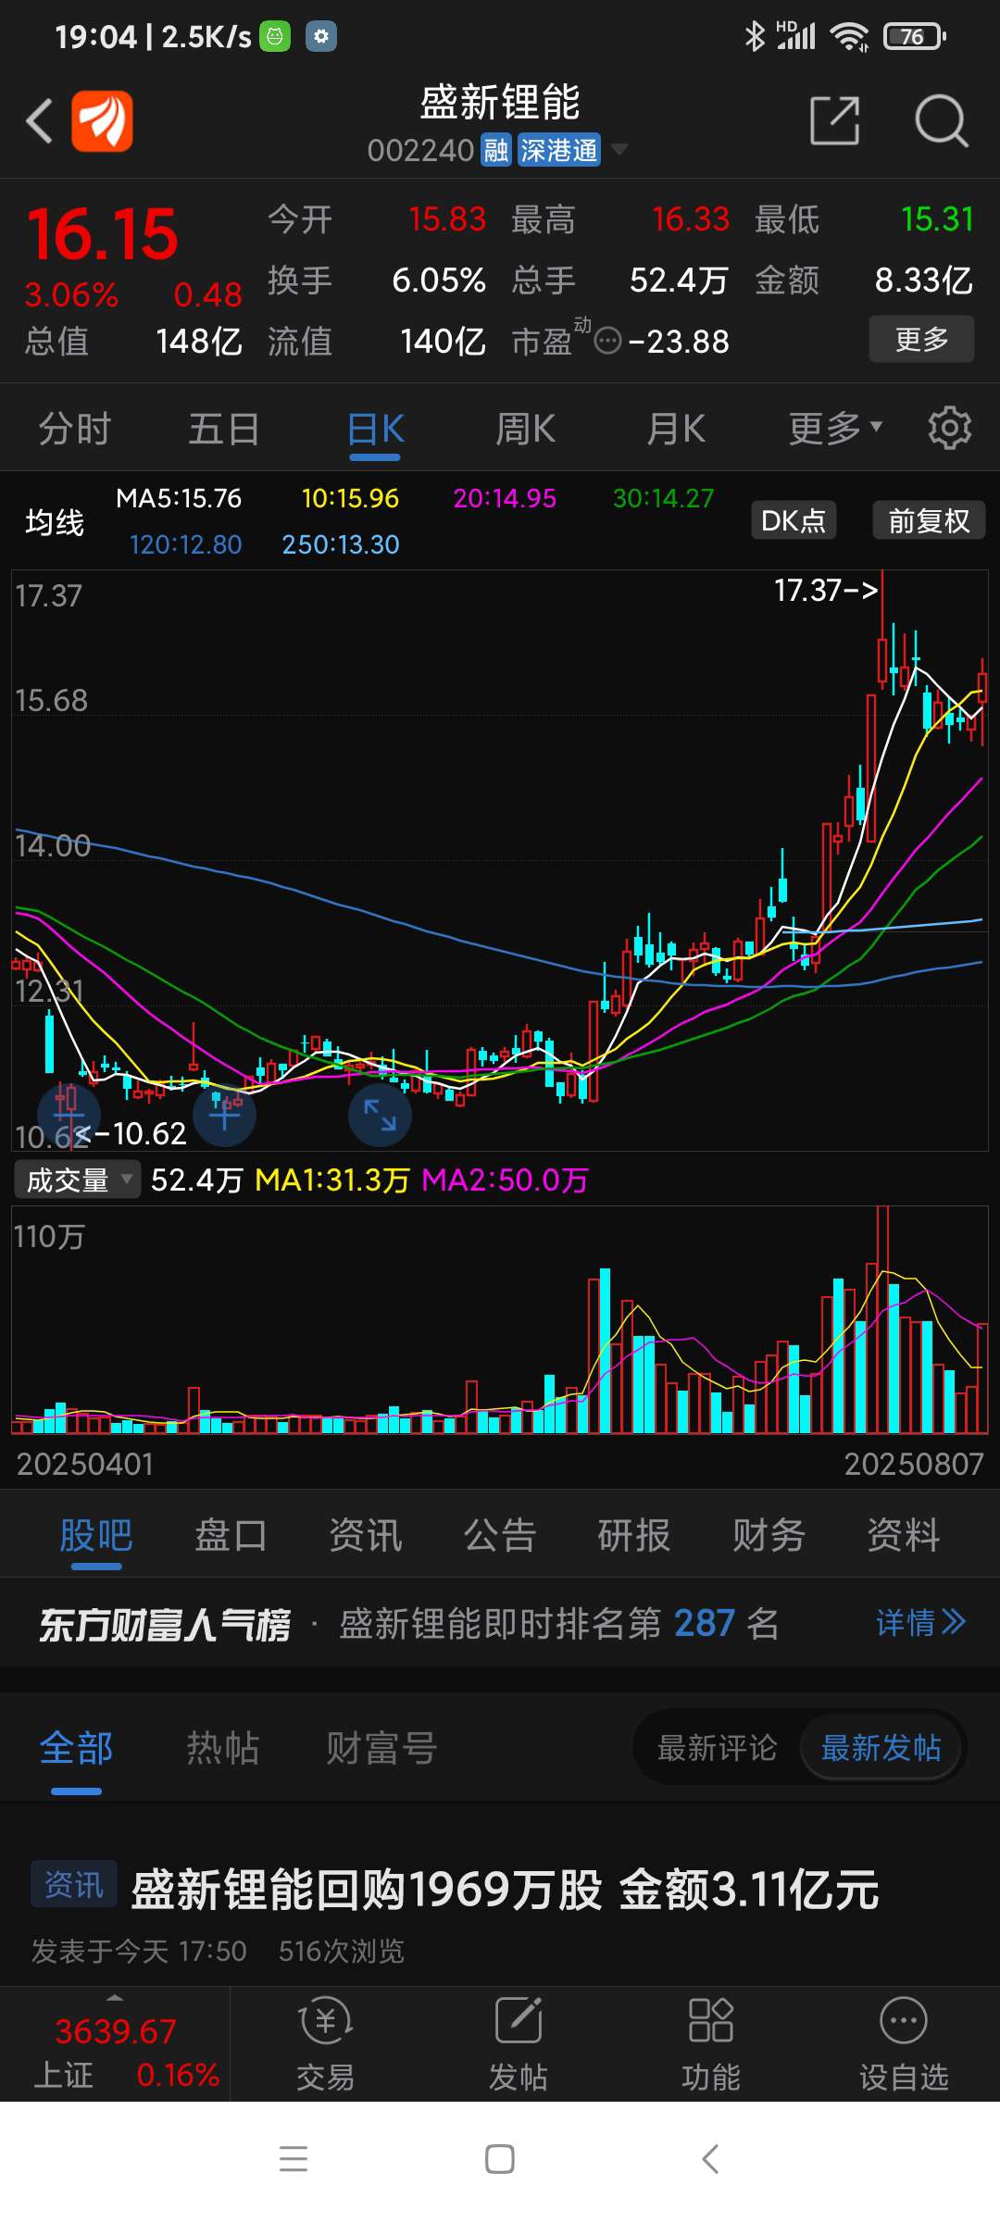This screenshot has height=2222, width=1000.
Task: Open the 资料 company profile tab
Action: [904, 1535]
